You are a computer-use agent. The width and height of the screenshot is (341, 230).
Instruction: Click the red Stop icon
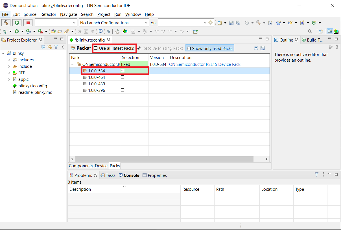[x=27, y=23]
